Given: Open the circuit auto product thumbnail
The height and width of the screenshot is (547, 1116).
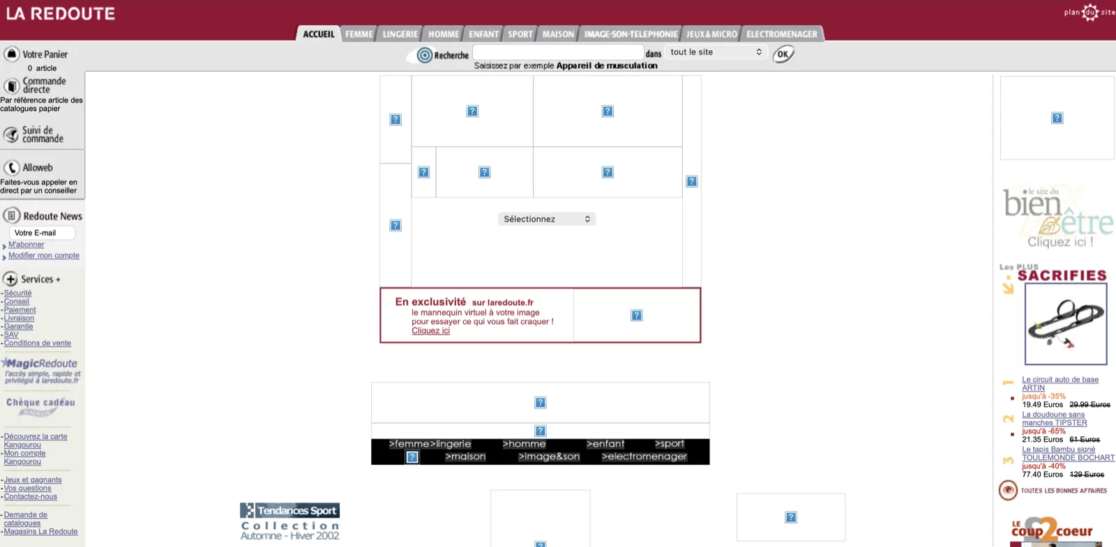Looking at the screenshot, I should pyautogui.click(x=1066, y=323).
